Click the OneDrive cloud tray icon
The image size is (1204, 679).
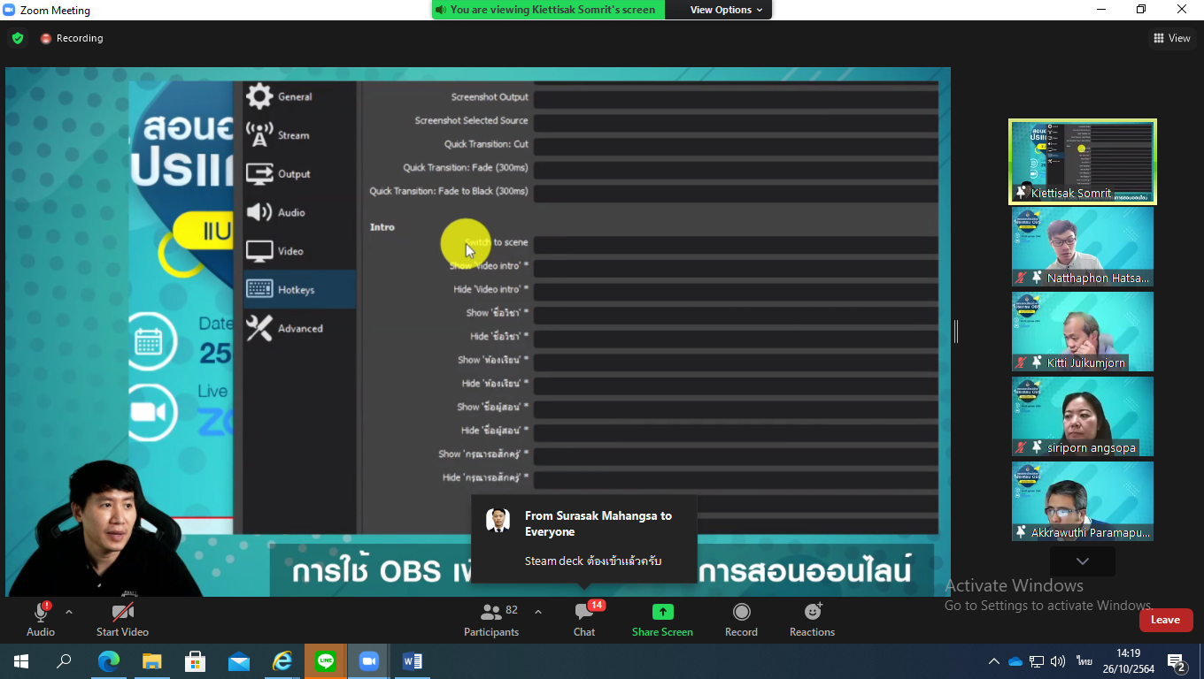[x=1015, y=661]
